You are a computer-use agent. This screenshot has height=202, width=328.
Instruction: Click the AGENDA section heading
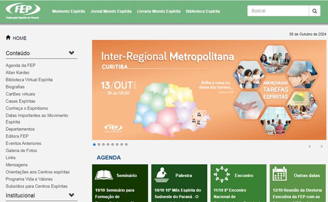[108, 157]
